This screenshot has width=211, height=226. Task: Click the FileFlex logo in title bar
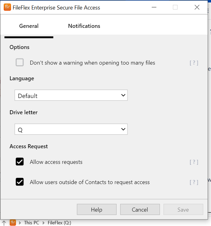click(7, 7)
